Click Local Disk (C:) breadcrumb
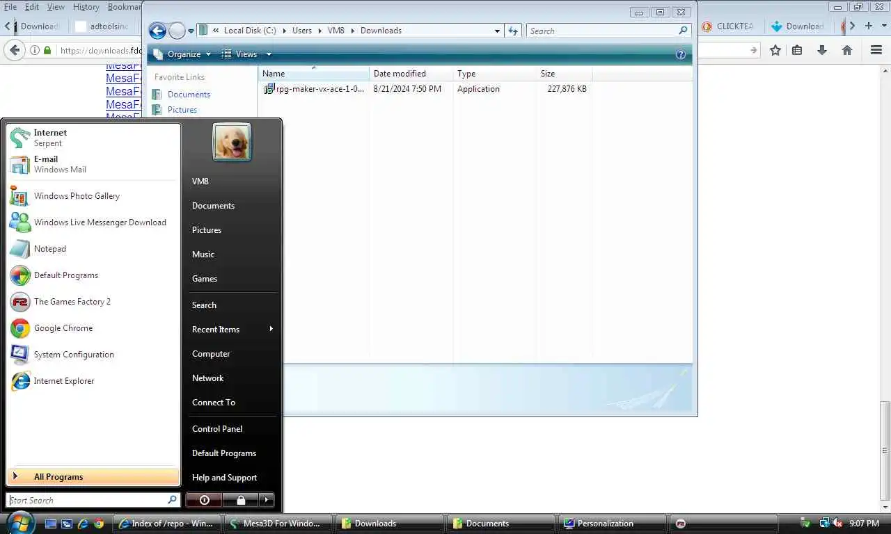Image resolution: width=891 pixels, height=534 pixels. click(249, 31)
